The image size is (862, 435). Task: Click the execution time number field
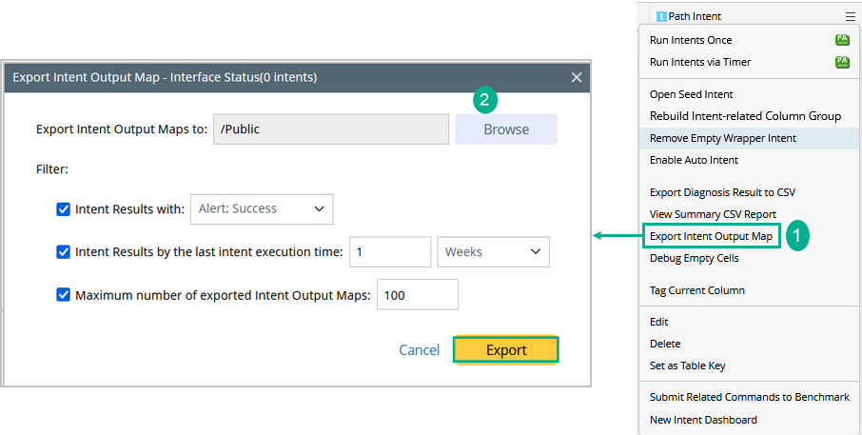390,252
